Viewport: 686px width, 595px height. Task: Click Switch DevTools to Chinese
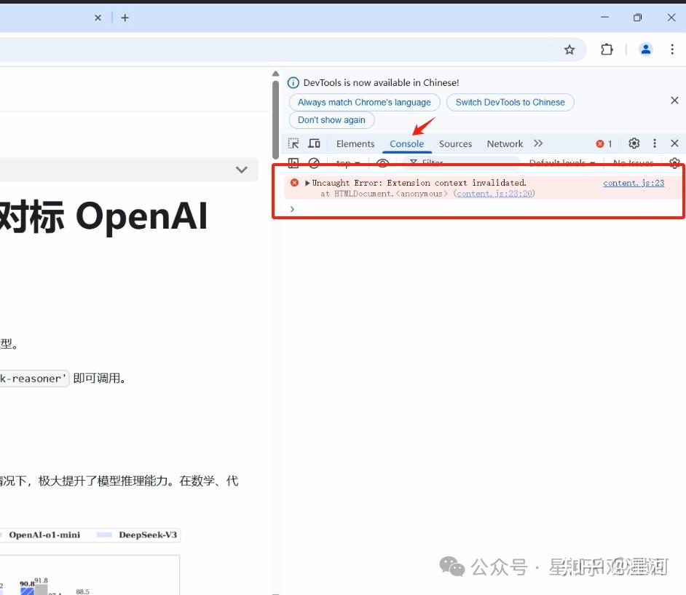pos(510,103)
